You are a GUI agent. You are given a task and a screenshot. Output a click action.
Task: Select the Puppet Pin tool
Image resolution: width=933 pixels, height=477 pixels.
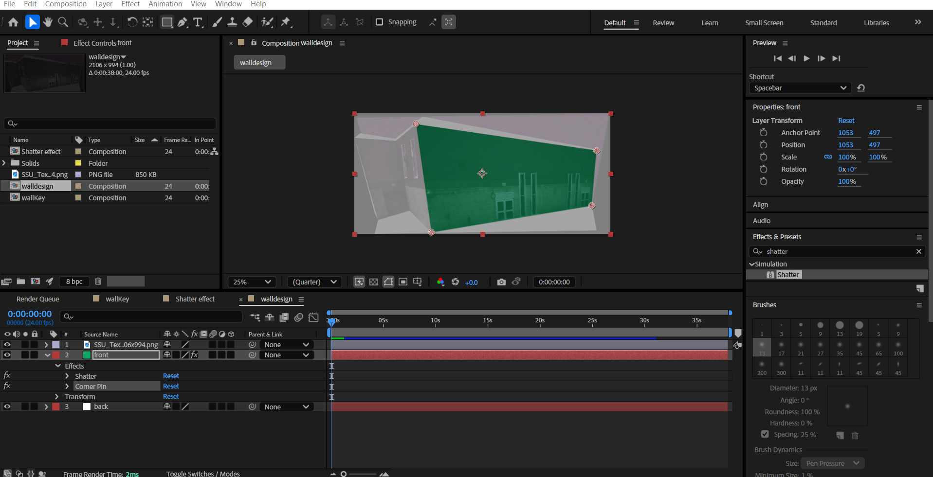click(286, 22)
